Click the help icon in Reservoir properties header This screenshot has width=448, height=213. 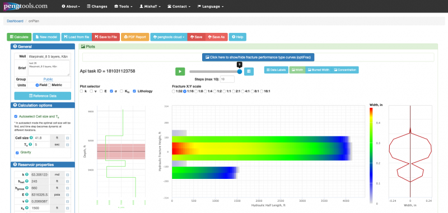15,165
